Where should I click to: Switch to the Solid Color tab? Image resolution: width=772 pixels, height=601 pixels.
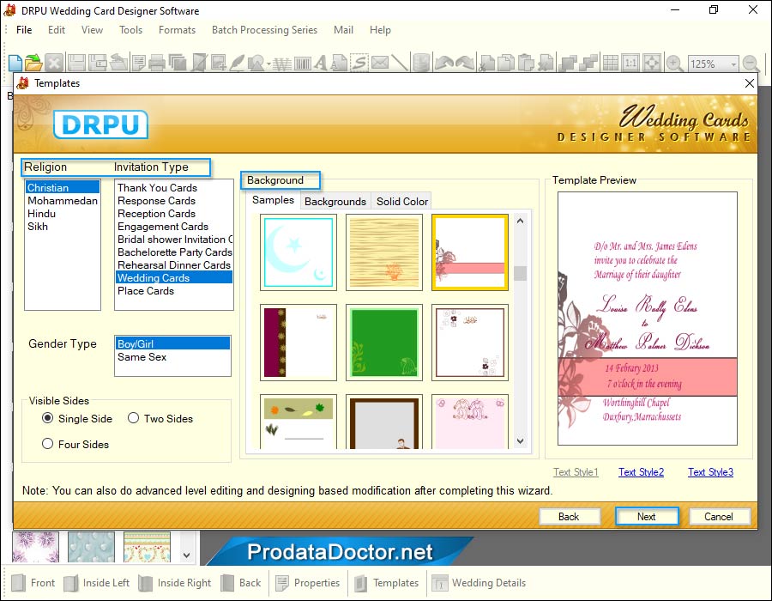[x=401, y=202]
